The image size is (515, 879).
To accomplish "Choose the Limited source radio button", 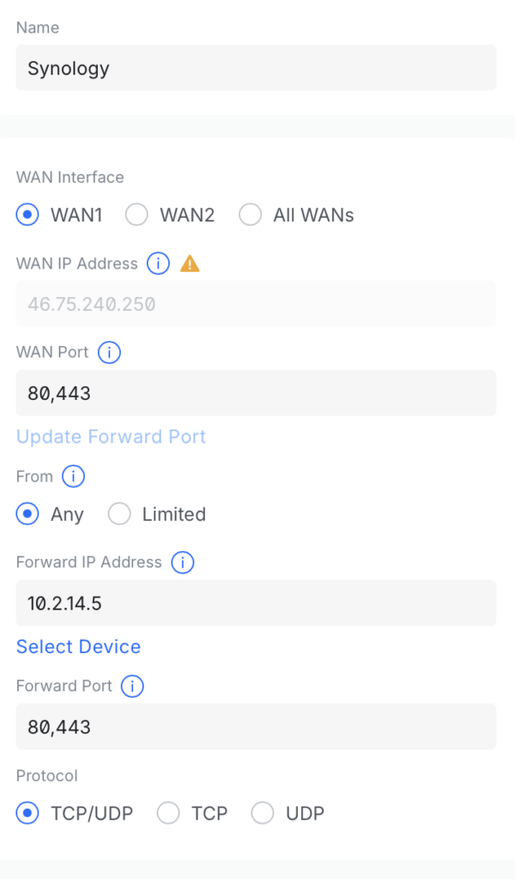I will [x=119, y=514].
